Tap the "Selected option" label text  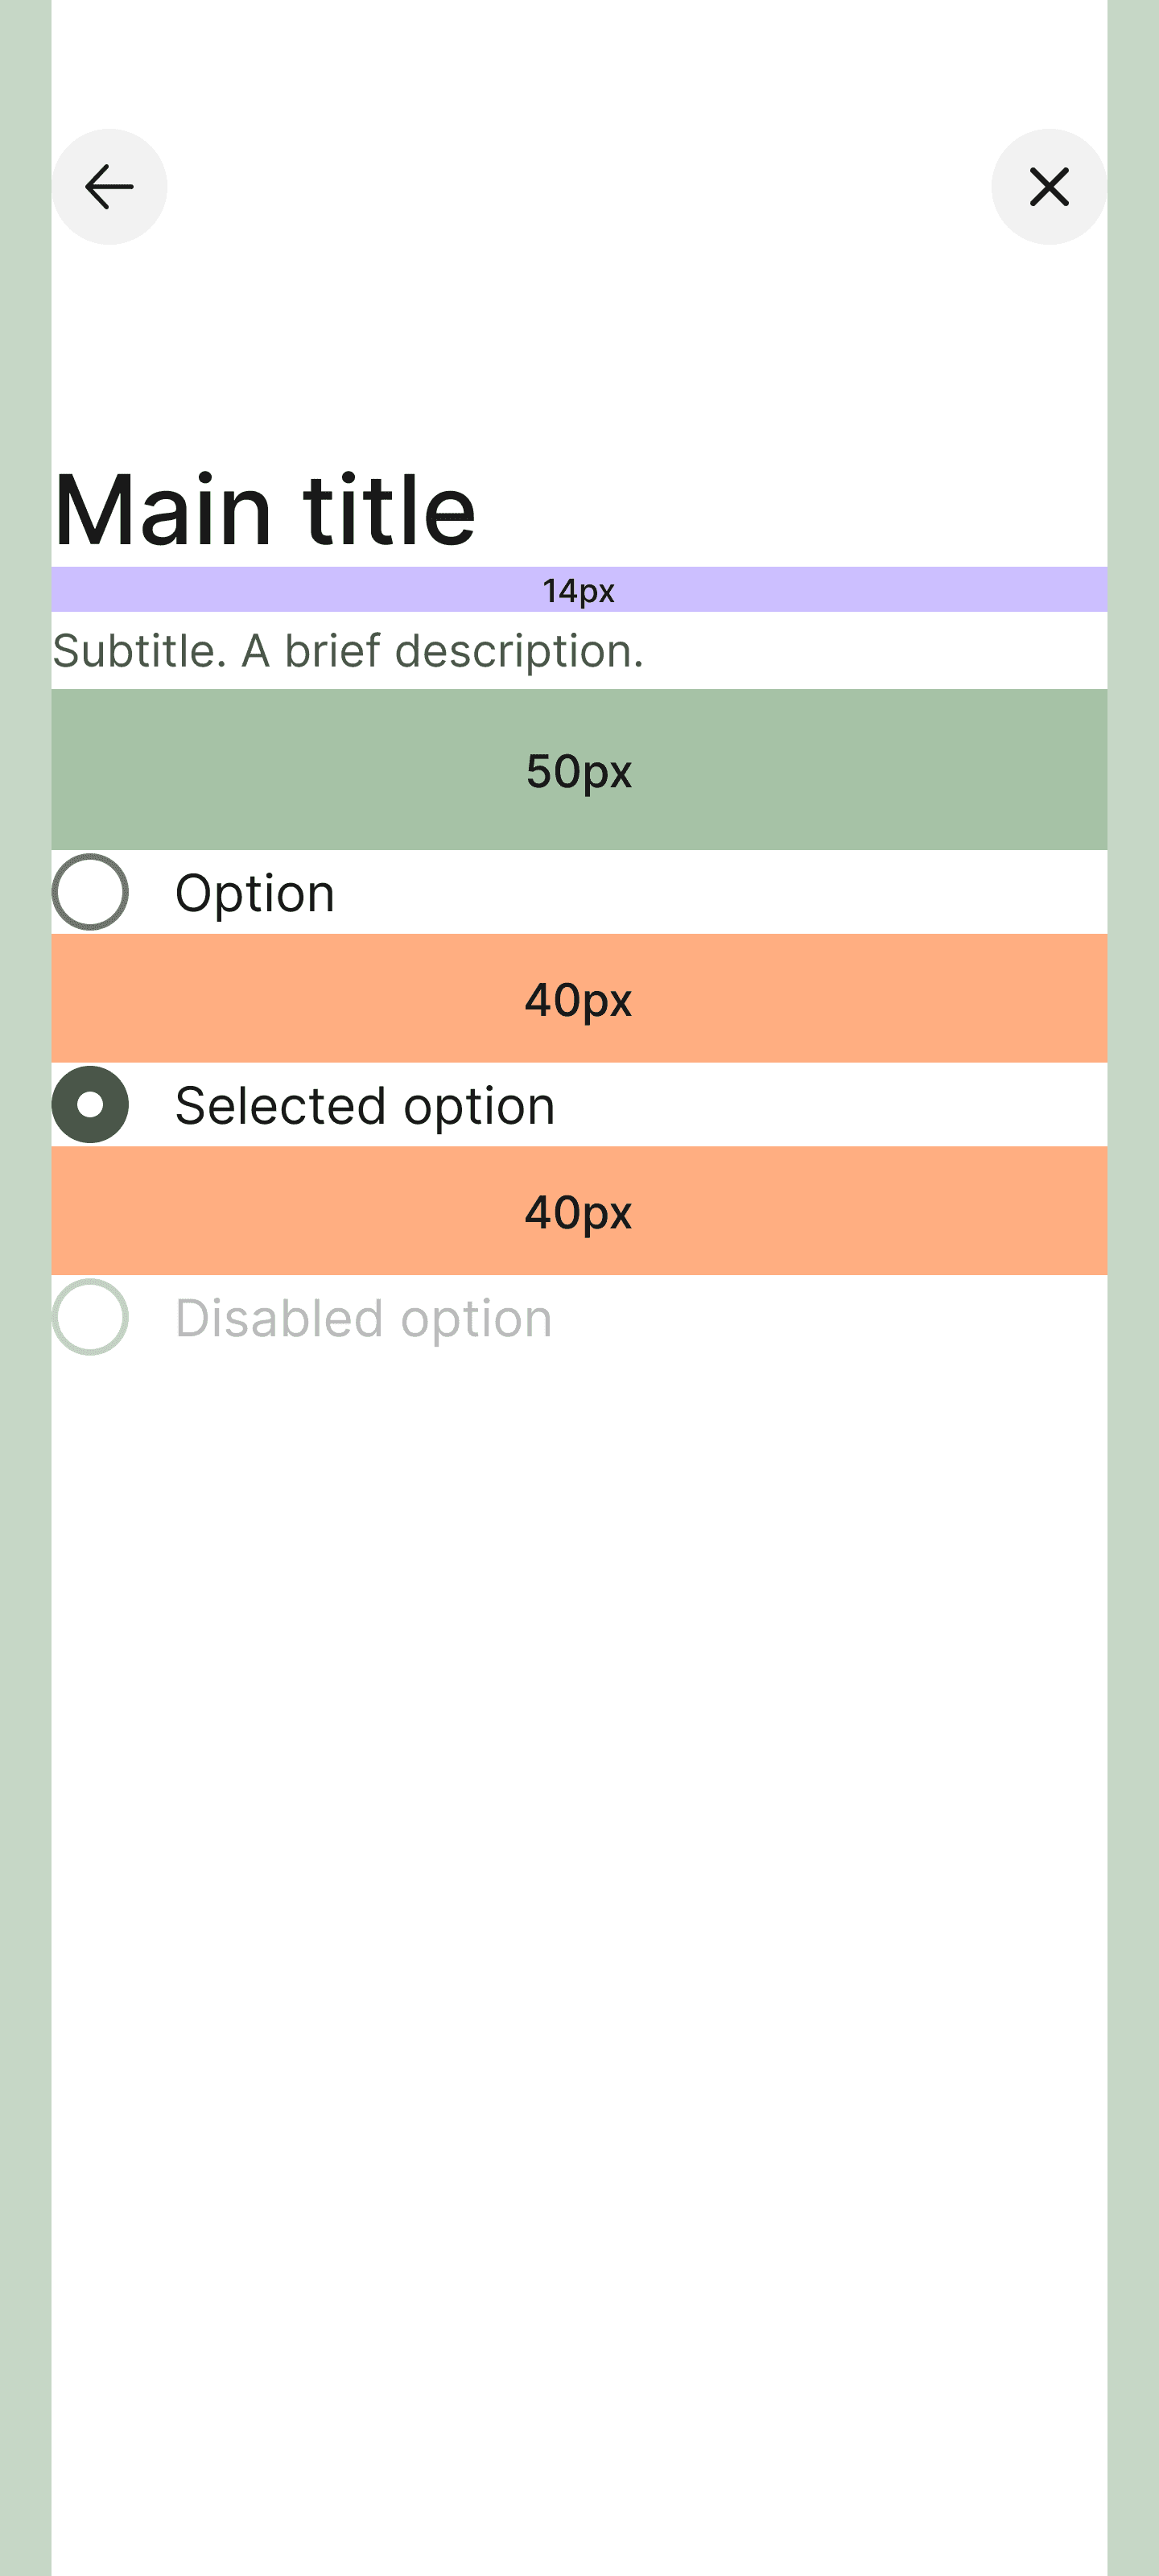(364, 1106)
